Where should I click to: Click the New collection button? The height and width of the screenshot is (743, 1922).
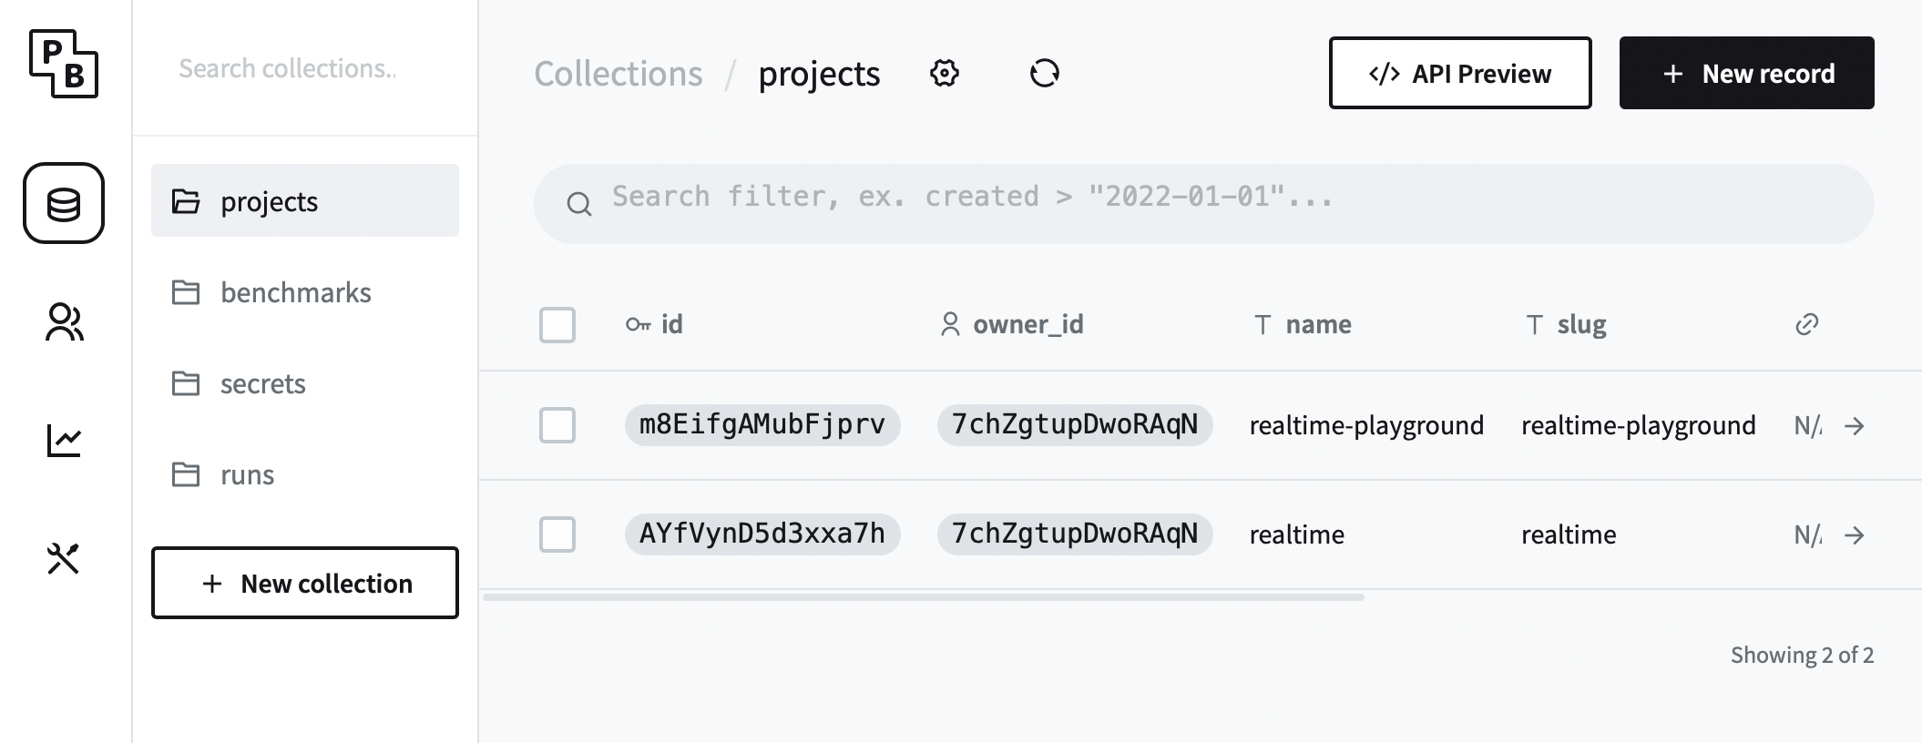point(305,583)
